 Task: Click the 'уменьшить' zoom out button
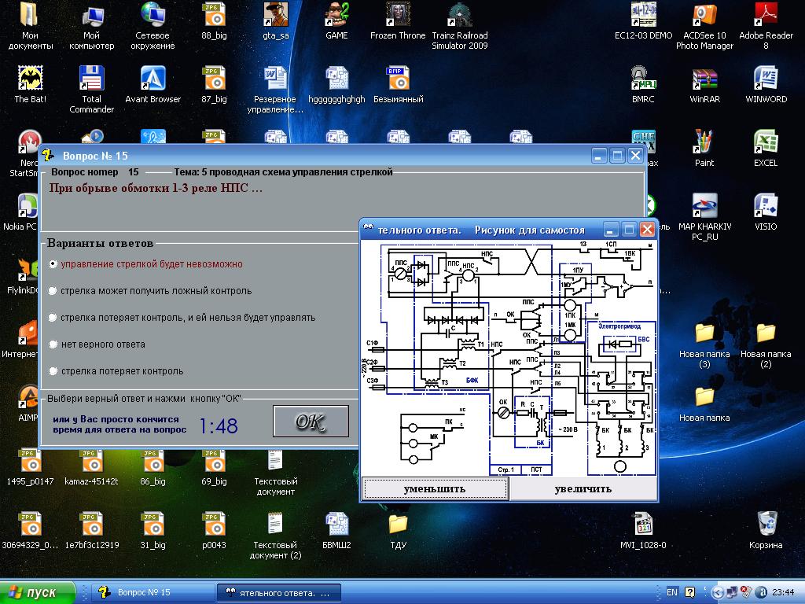point(435,488)
